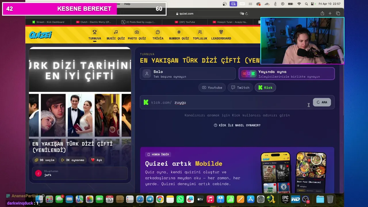Screen dimensions: 368x207
Task: Show the Safari tab overview icon
Action: tap(338, 14)
